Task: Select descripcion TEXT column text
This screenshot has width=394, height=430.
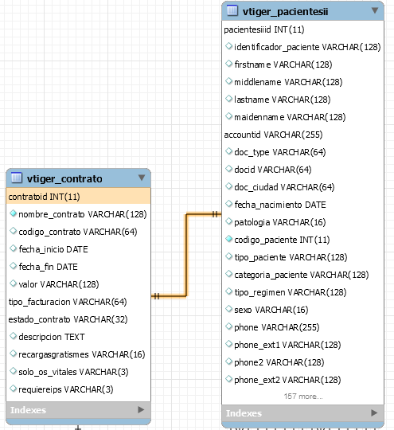Action: pos(52,337)
